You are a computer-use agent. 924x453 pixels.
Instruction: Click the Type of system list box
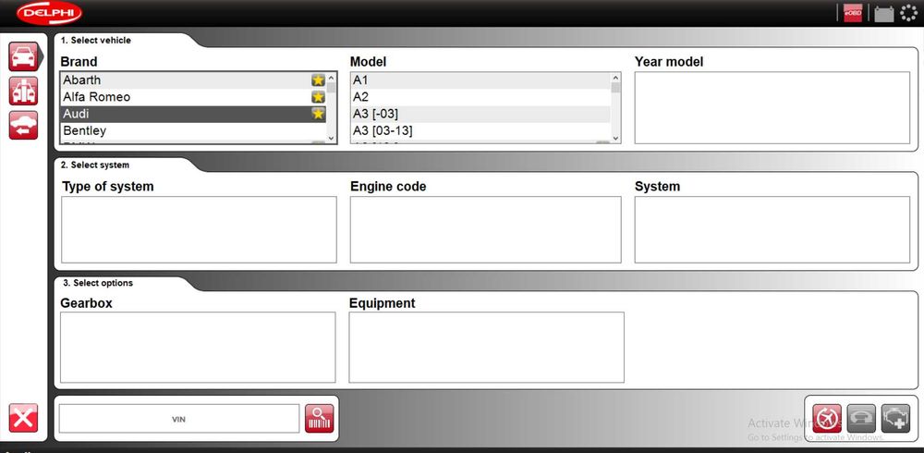coord(200,230)
